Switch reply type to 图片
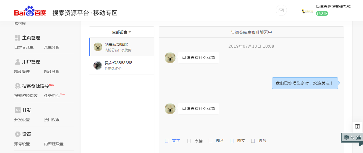The image size is (363, 153). tap(220, 141)
